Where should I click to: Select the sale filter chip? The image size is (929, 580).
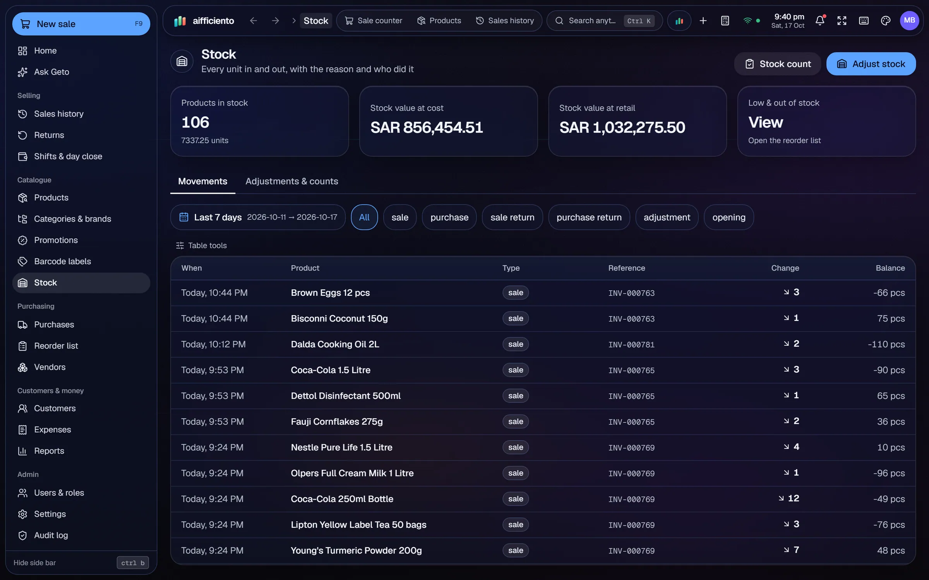coord(399,217)
